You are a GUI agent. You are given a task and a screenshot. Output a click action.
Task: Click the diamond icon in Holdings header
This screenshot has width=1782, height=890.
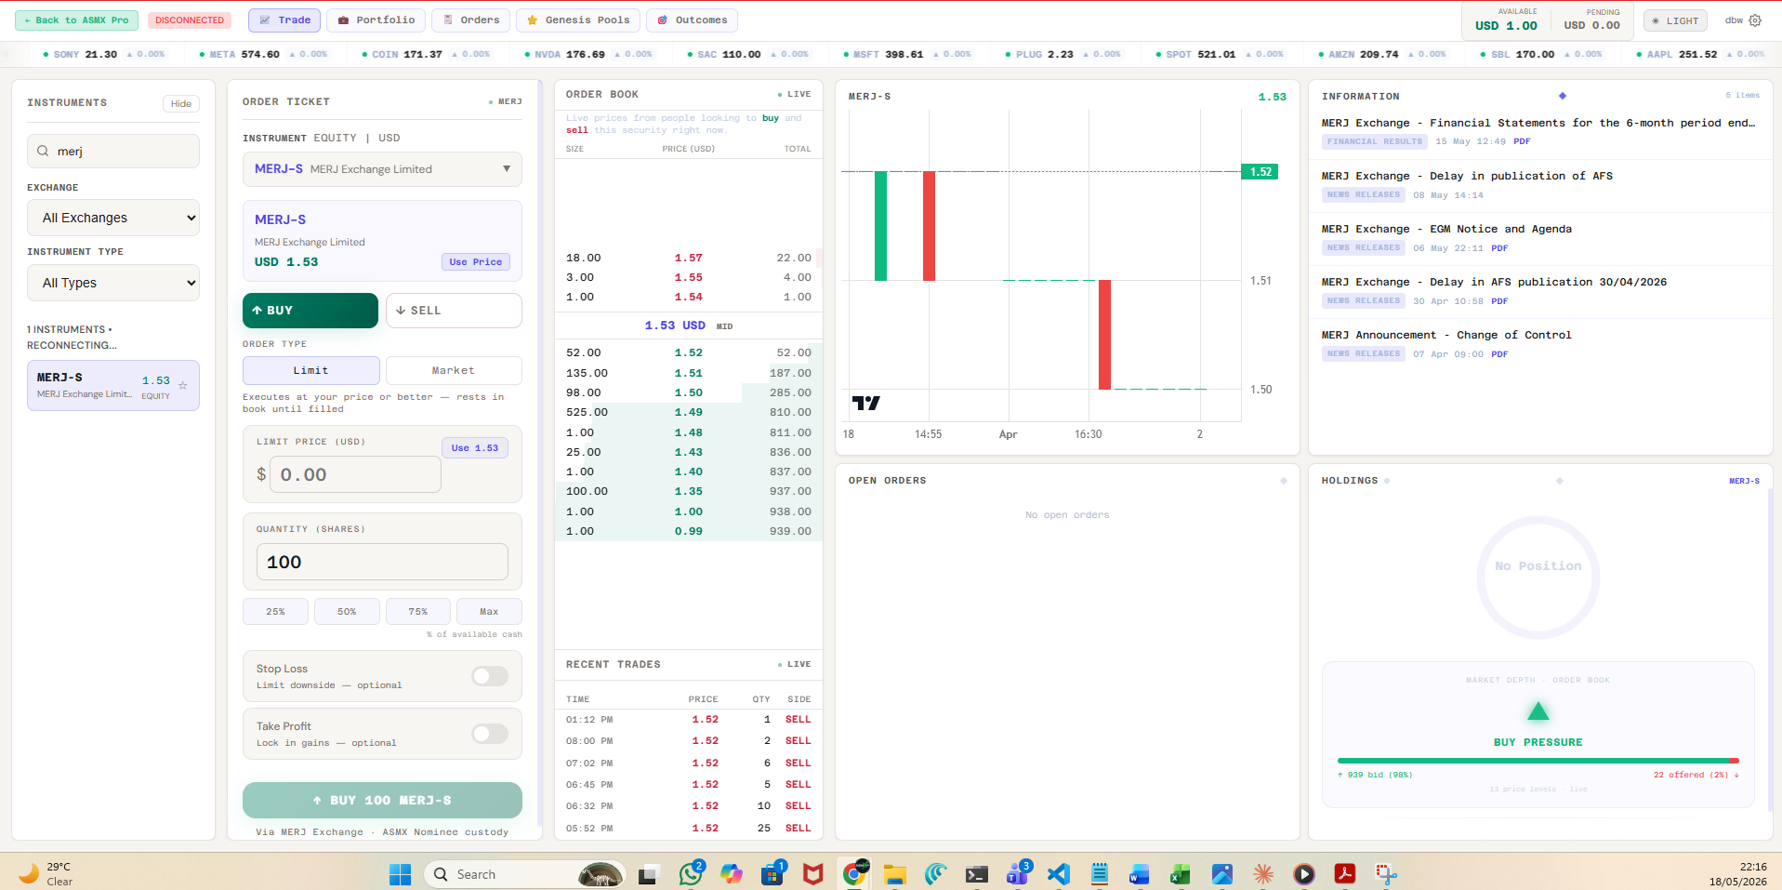pyautogui.click(x=1560, y=481)
